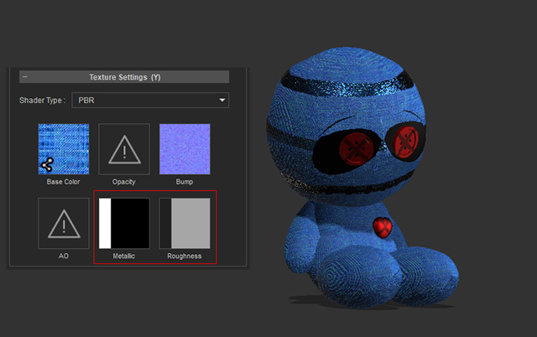
Task: Click the AO label
Action: tap(64, 256)
